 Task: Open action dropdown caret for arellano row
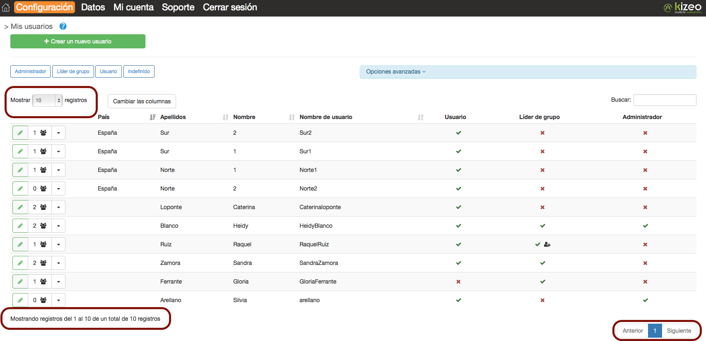click(x=58, y=300)
